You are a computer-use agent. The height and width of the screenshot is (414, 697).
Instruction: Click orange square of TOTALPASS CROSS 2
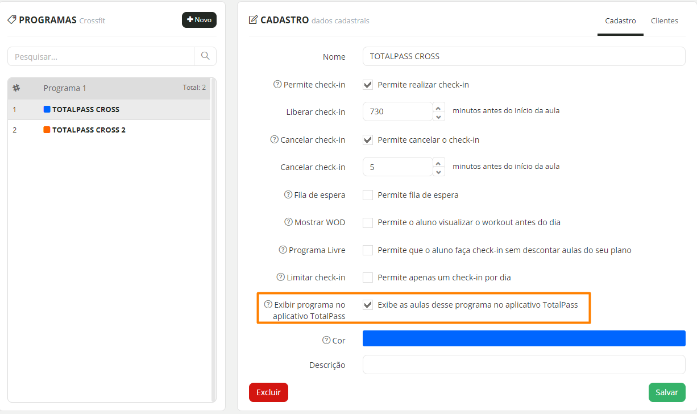[x=47, y=130]
